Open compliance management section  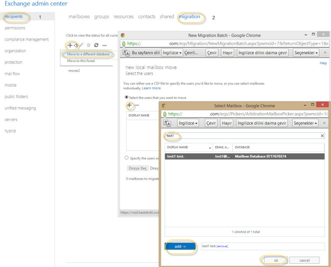click(26, 39)
